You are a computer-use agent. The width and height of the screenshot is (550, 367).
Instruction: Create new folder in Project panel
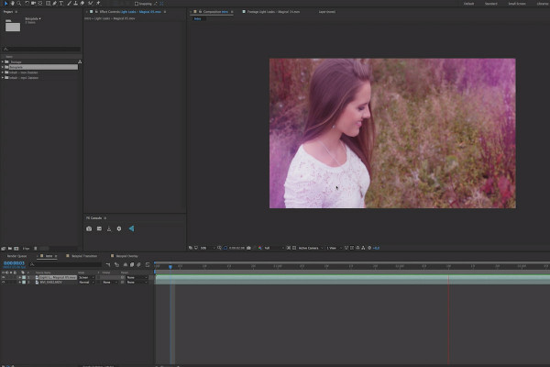pos(10,249)
